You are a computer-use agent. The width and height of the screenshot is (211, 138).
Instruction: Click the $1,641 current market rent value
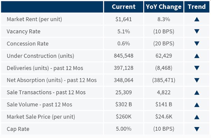[x=124, y=19]
